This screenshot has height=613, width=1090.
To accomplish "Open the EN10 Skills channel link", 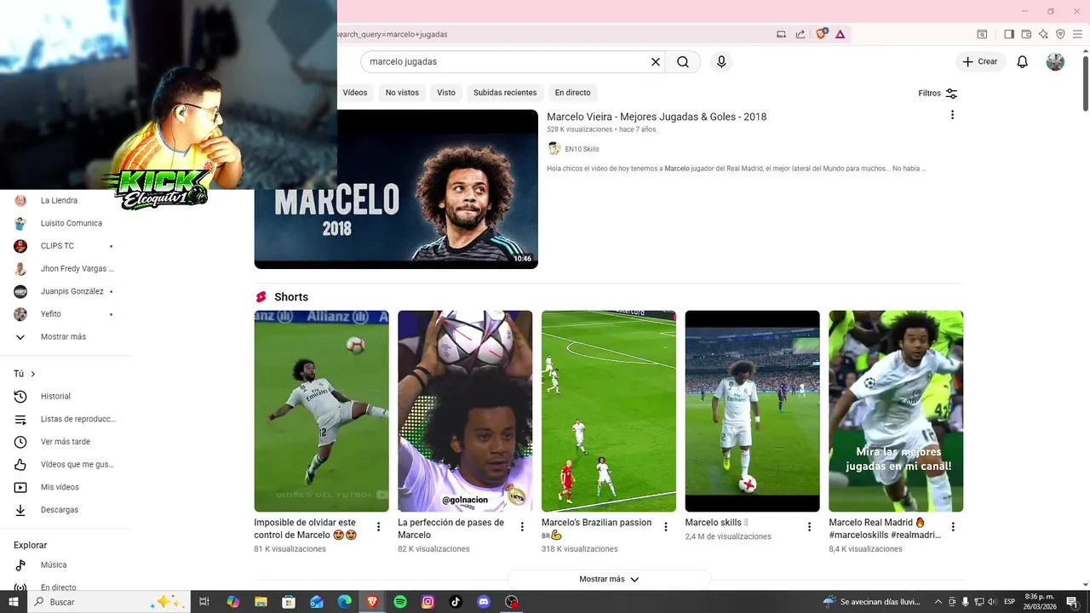I will [x=582, y=149].
